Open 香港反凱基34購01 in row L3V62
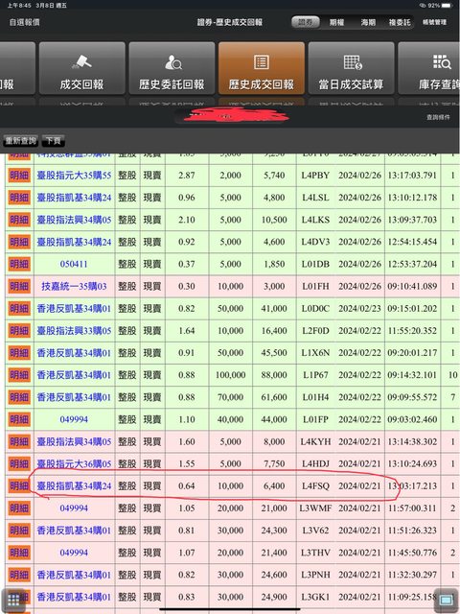Image resolution: width=460 pixels, height=614 pixels. pos(74,531)
